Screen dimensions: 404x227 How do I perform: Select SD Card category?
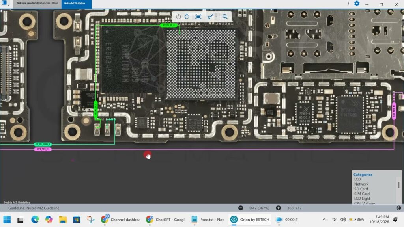[x=361, y=189]
